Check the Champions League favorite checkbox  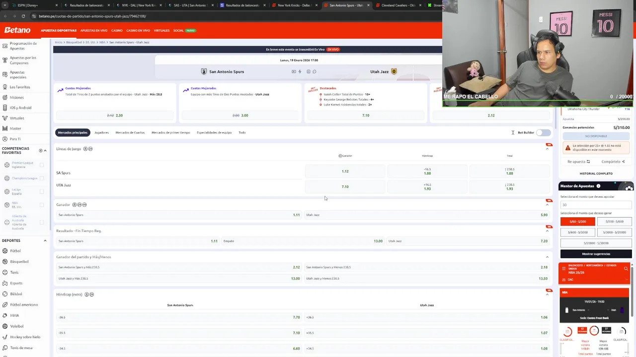[41, 178]
